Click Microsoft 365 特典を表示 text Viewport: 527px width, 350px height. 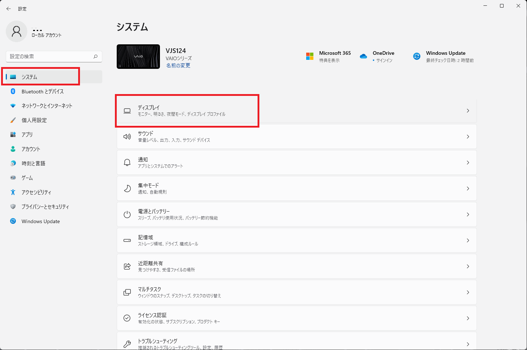point(329,61)
